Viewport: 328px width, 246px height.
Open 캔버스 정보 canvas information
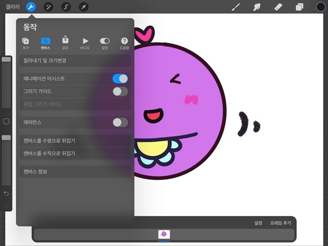75,172
